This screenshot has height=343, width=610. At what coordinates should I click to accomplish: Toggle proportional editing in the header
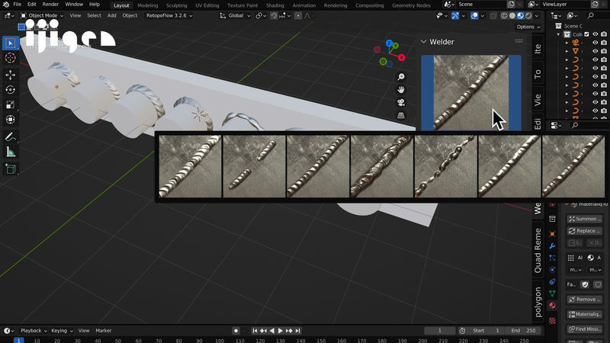pyautogui.click(x=298, y=15)
